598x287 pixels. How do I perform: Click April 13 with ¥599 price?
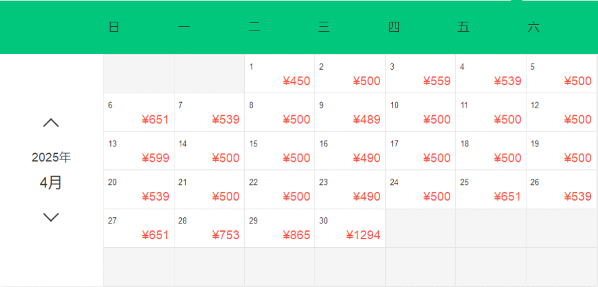[x=139, y=151]
